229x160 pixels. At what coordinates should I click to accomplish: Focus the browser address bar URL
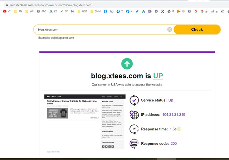pos(50,5)
